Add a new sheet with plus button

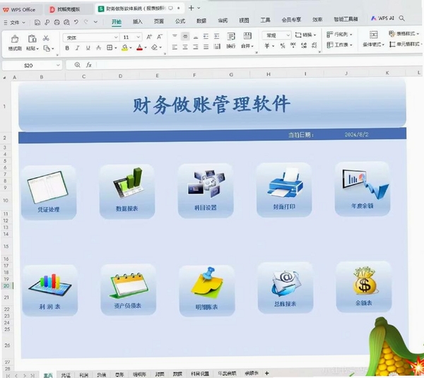click(x=267, y=373)
